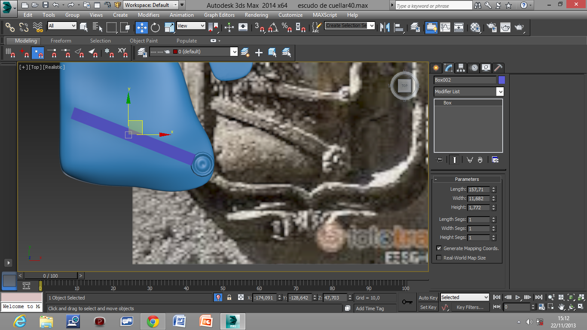The height and width of the screenshot is (330, 587).
Task: Toggle Spinner Snap on the main toolbar
Action: tap(300, 27)
